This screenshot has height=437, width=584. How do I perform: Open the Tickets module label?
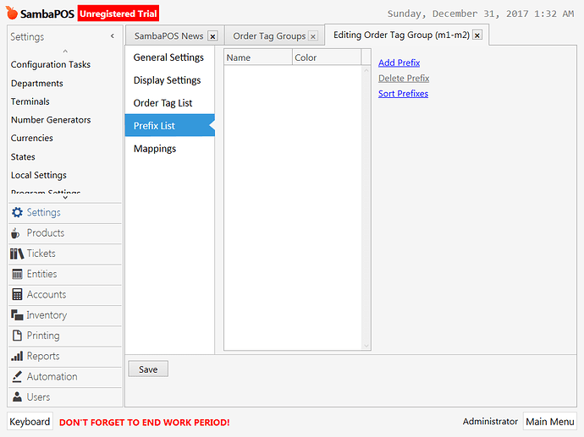pos(41,254)
